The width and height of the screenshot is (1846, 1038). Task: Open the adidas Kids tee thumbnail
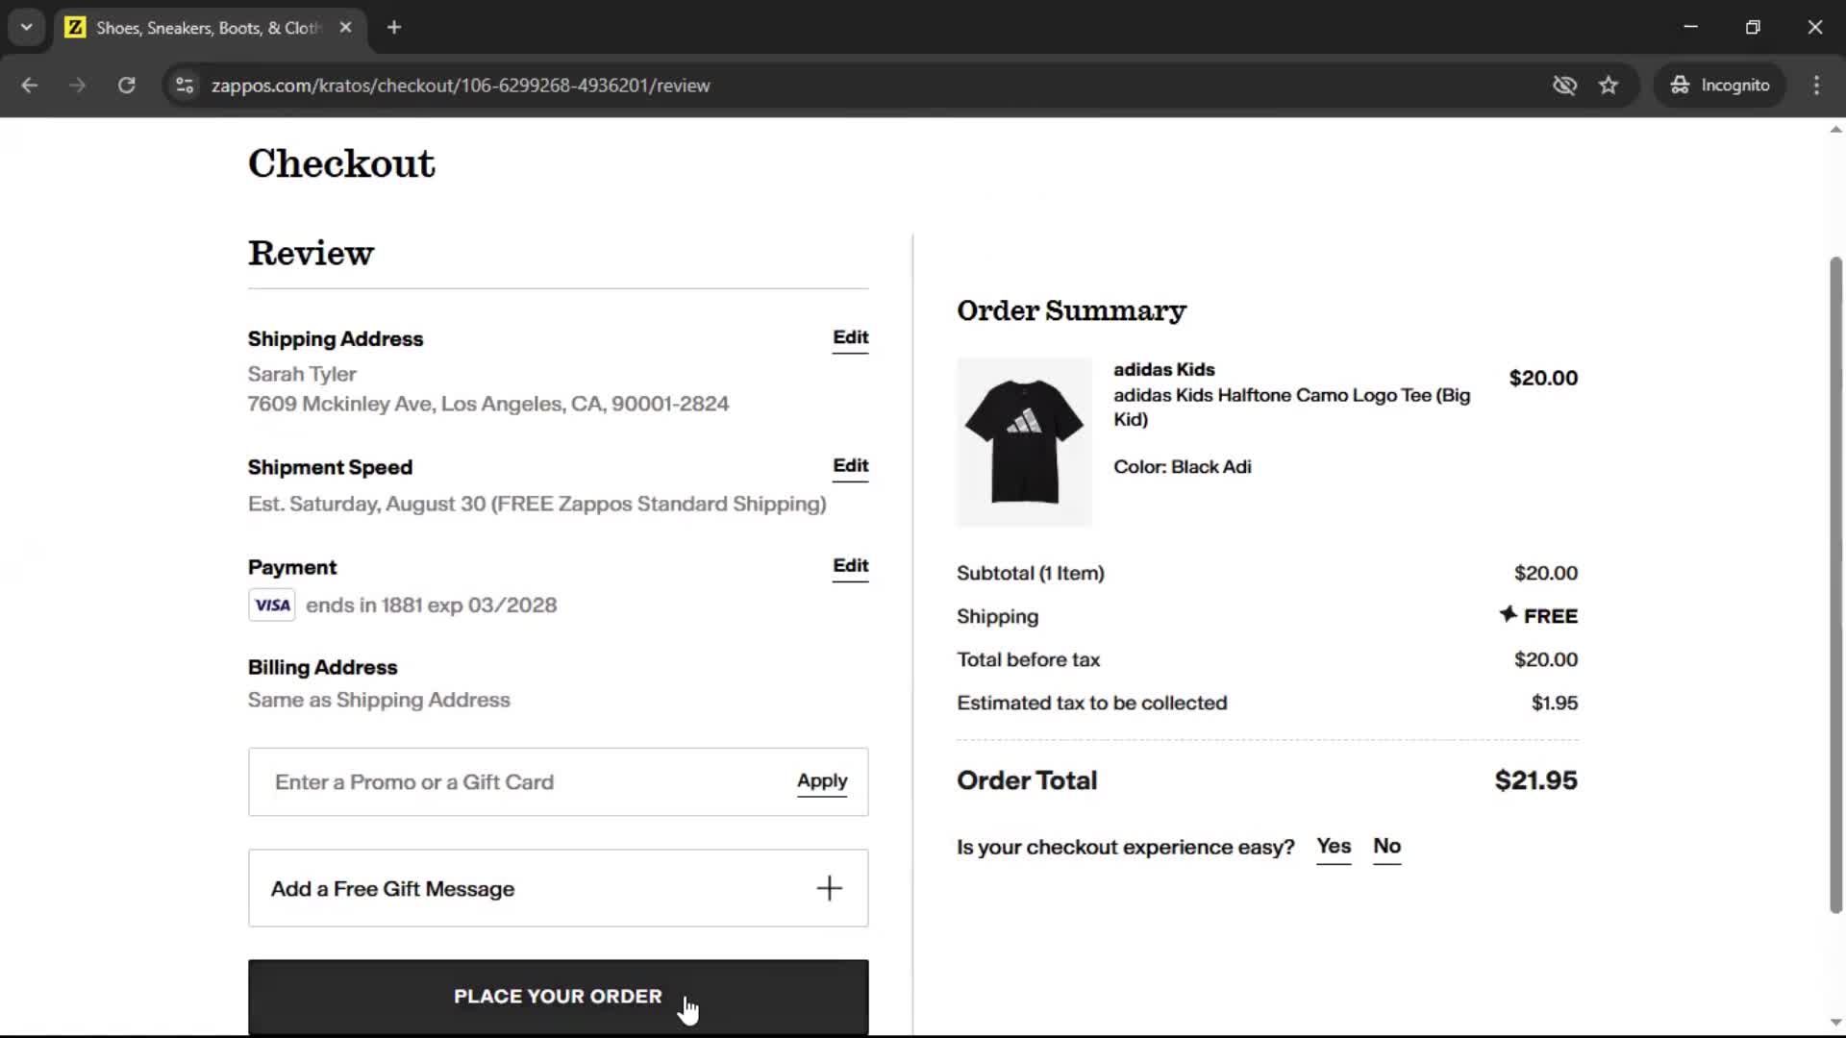tap(1024, 442)
